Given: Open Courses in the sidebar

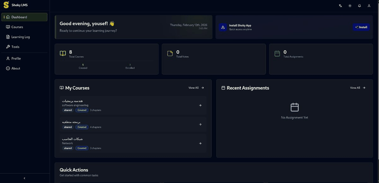Looking at the screenshot, I should [x=24, y=27].
